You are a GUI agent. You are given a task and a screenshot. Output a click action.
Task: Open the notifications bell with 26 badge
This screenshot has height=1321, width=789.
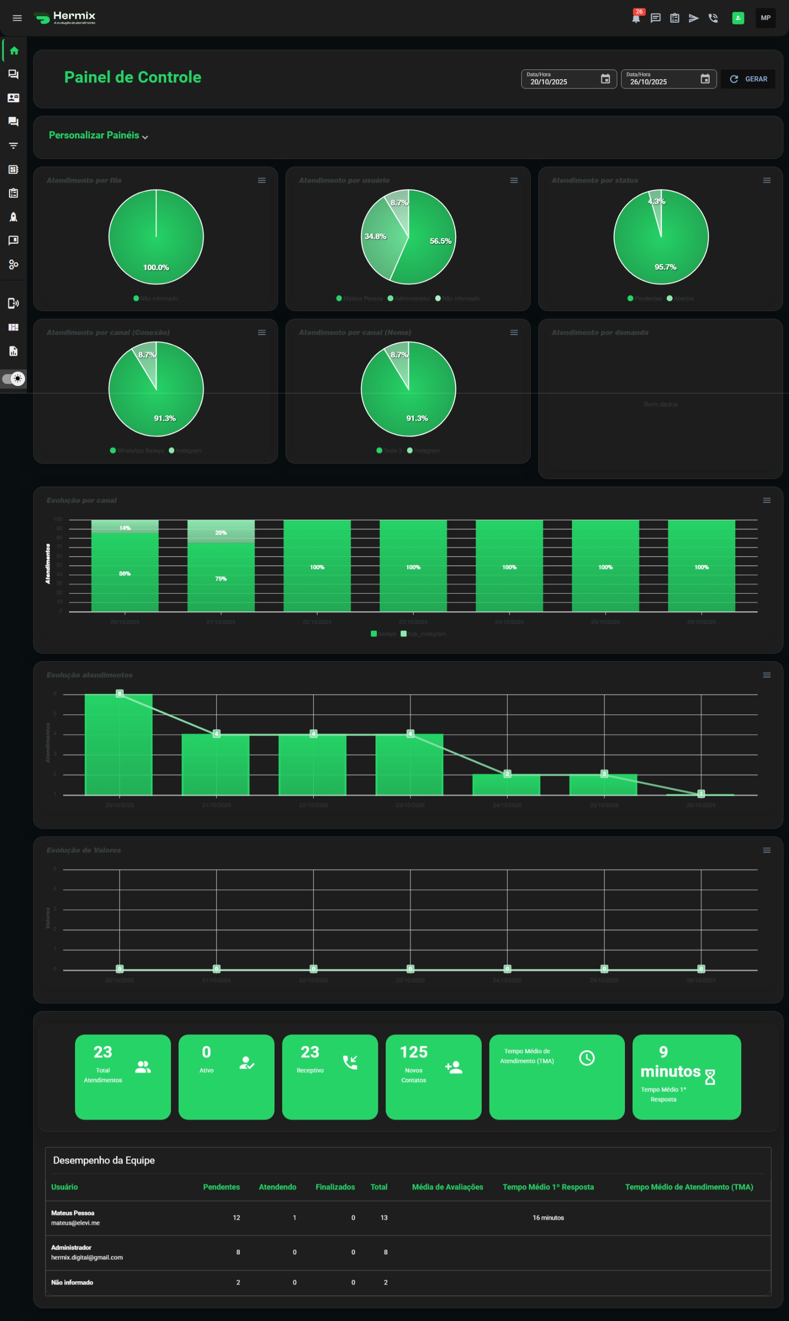(x=636, y=18)
